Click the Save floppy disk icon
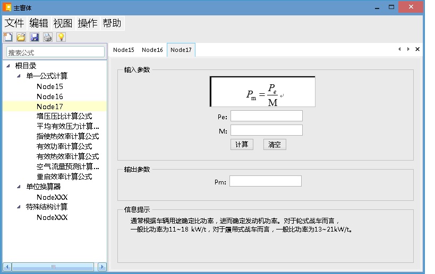The height and width of the screenshot is (274, 435). click(x=35, y=37)
